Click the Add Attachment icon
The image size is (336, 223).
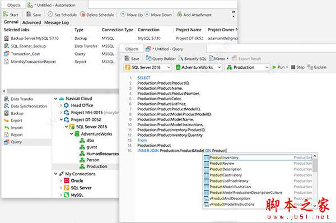click(x=179, y=14)
